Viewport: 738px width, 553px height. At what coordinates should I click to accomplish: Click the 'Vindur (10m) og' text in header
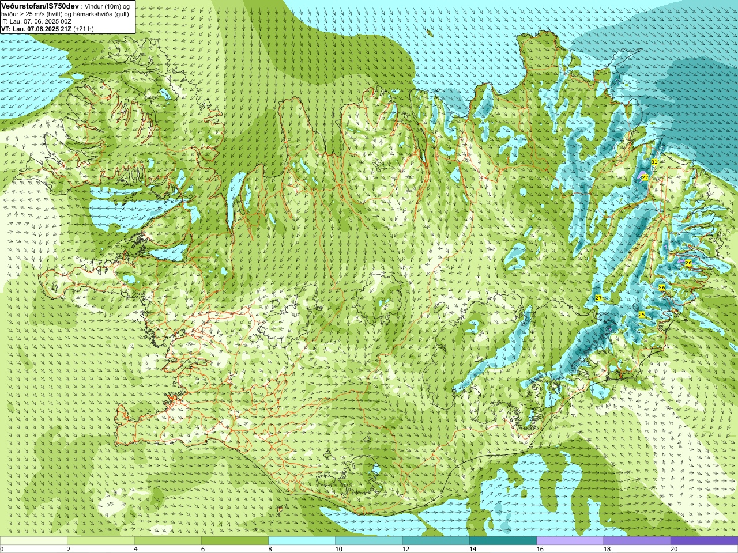(x=107, y=6)
